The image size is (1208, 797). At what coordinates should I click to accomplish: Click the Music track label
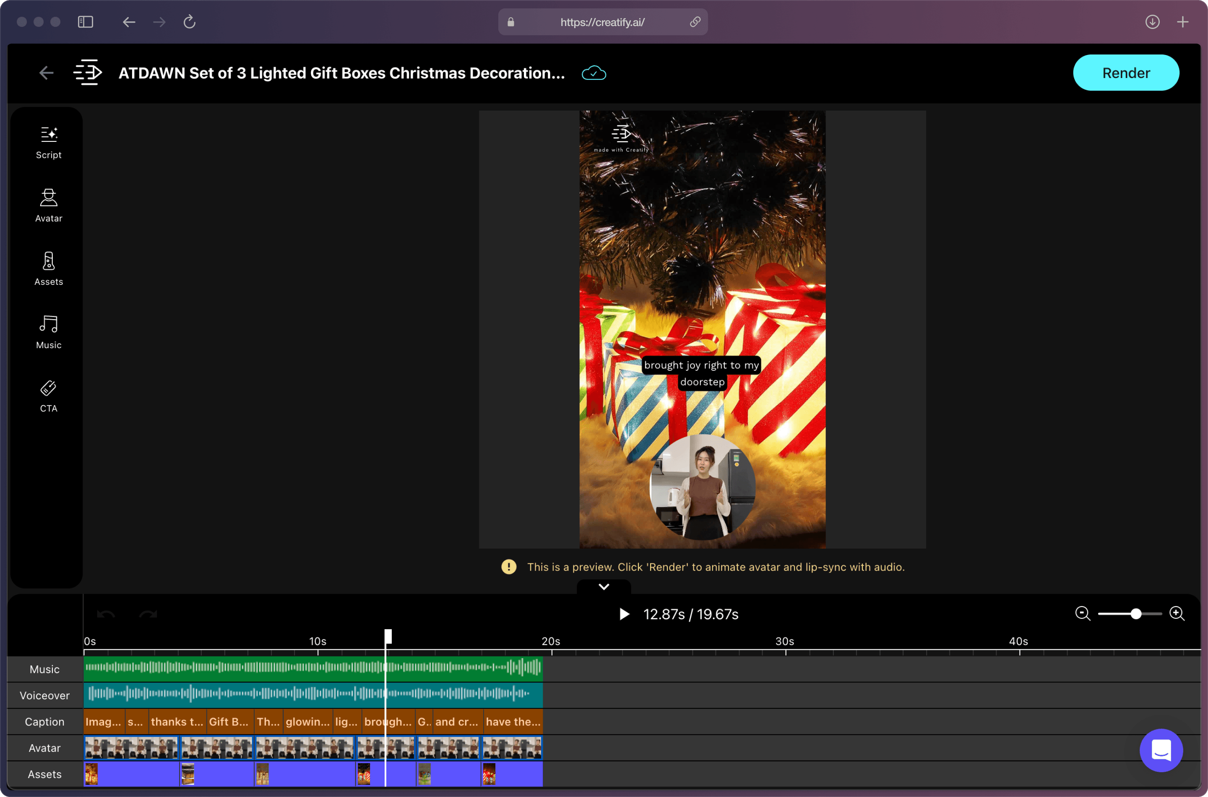tap(45, 669)
